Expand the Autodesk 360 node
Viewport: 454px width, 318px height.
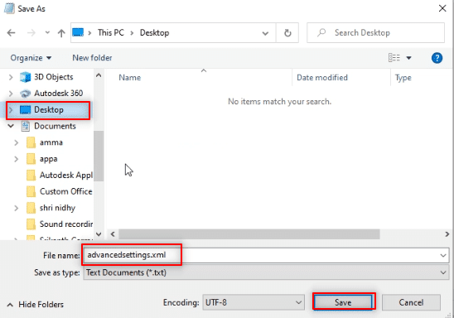pyautogui.click(x=11, y=94)
